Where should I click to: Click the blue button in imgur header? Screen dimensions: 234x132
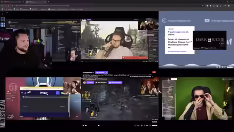click(x=58, y=93)
